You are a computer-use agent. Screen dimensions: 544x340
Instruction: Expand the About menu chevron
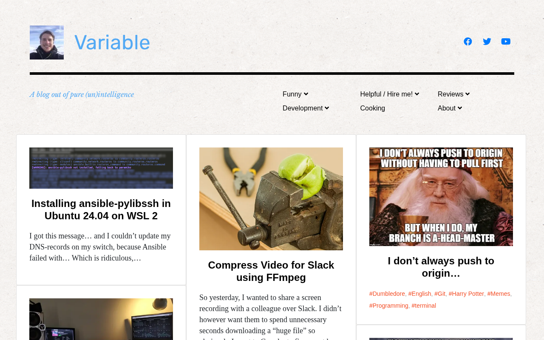pyautogui.click(x=459, y=108)
